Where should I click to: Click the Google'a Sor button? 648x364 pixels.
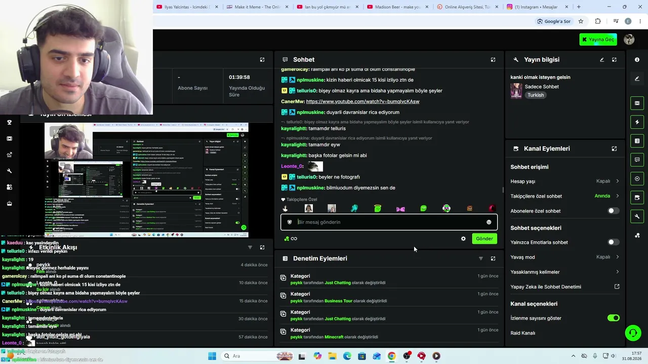point(554,21)
